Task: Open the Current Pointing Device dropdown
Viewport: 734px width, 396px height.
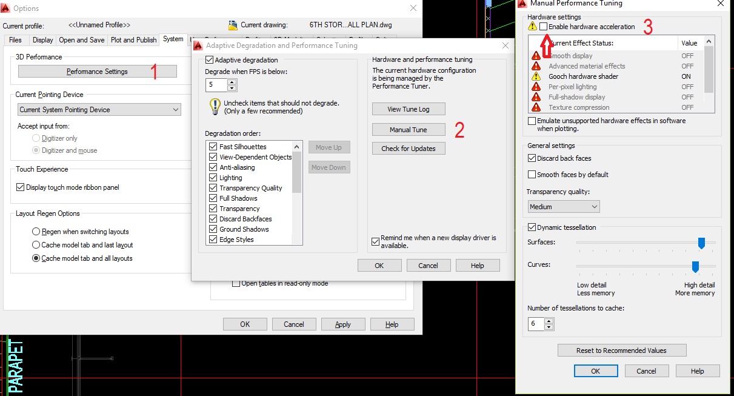Action: pos(177,109)
